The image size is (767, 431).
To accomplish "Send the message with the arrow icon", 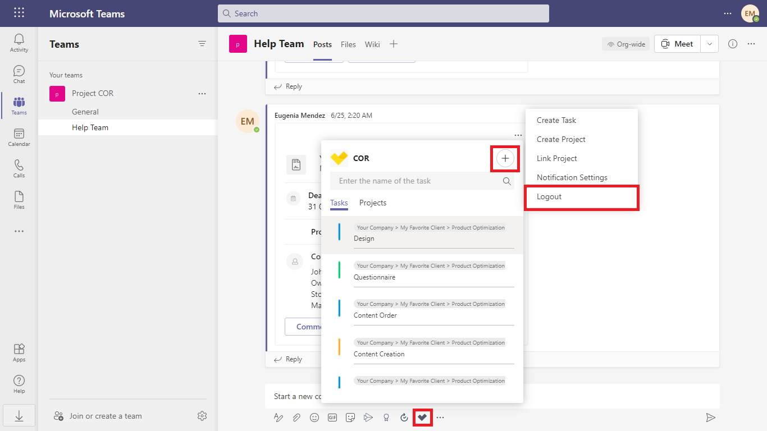I will coord(710,417).
